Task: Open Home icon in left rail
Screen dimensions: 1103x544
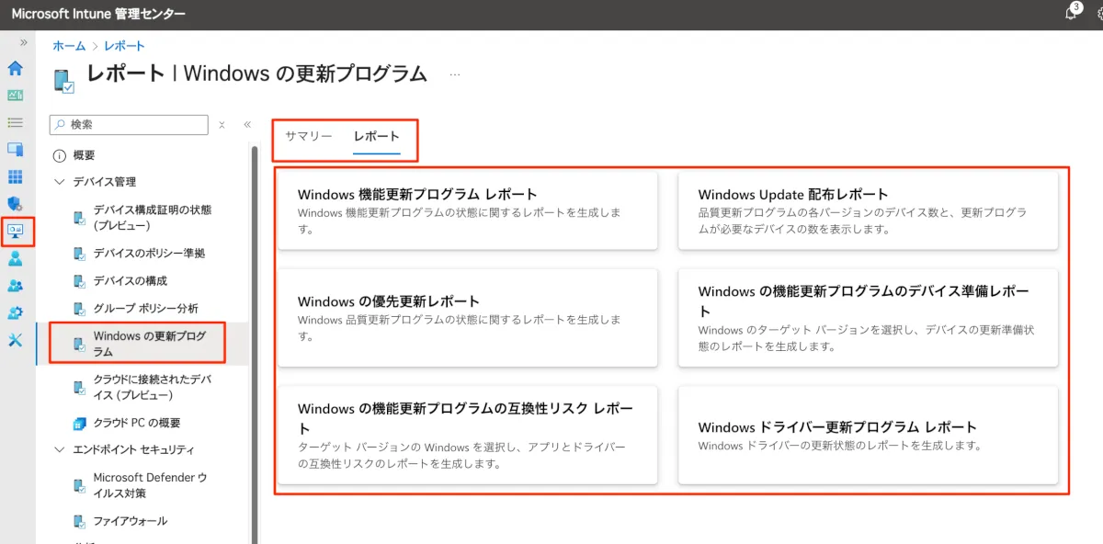Action: pyautogui.click(x=16, y=68)
